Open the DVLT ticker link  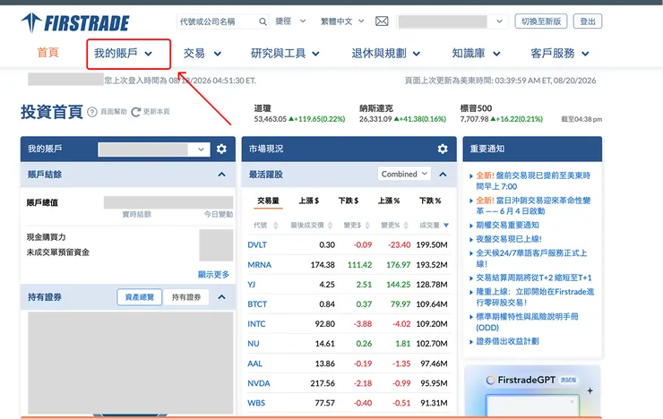click(257, 245)
